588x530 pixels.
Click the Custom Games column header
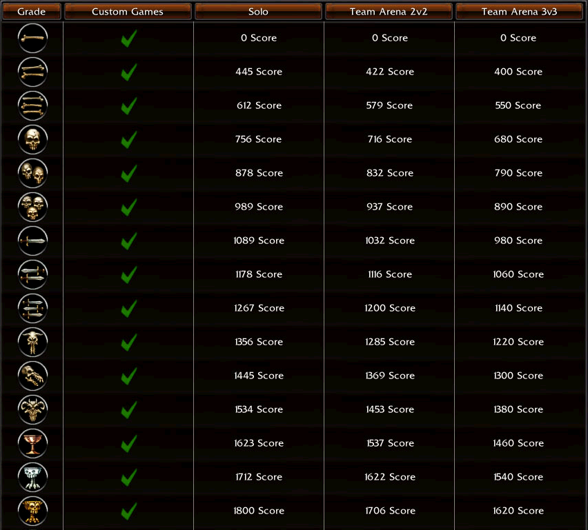[128, 12]
